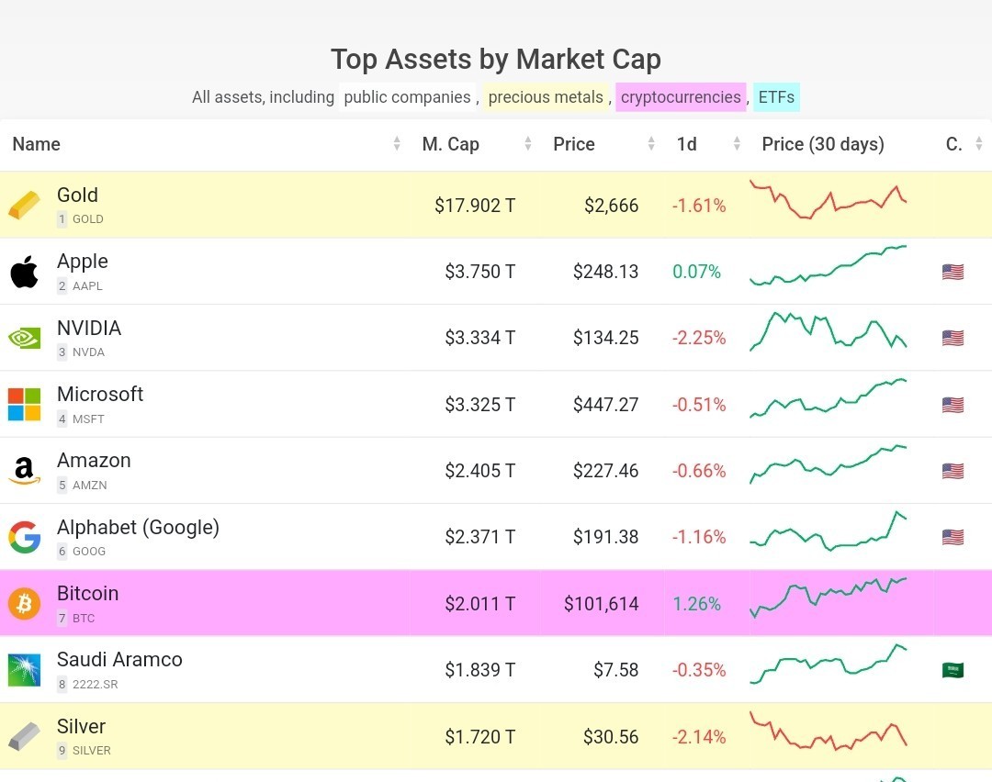
Task: Click the NVIDIA logo icon
Action: 24,338
